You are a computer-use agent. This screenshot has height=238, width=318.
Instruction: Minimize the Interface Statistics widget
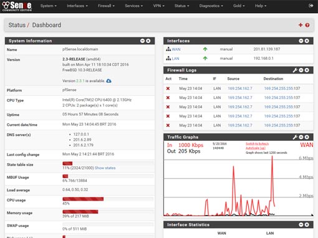tap(301, 225)
